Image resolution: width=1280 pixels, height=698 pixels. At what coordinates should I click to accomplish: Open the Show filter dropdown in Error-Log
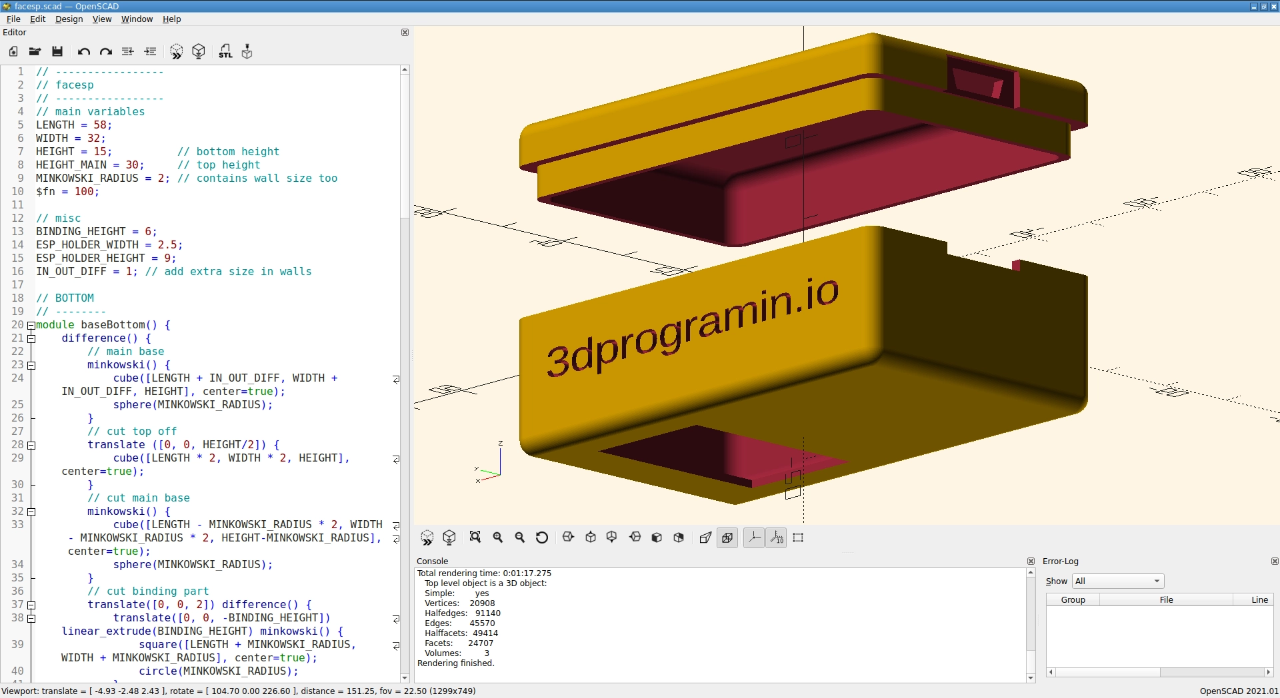click(x=1117, y=581)
